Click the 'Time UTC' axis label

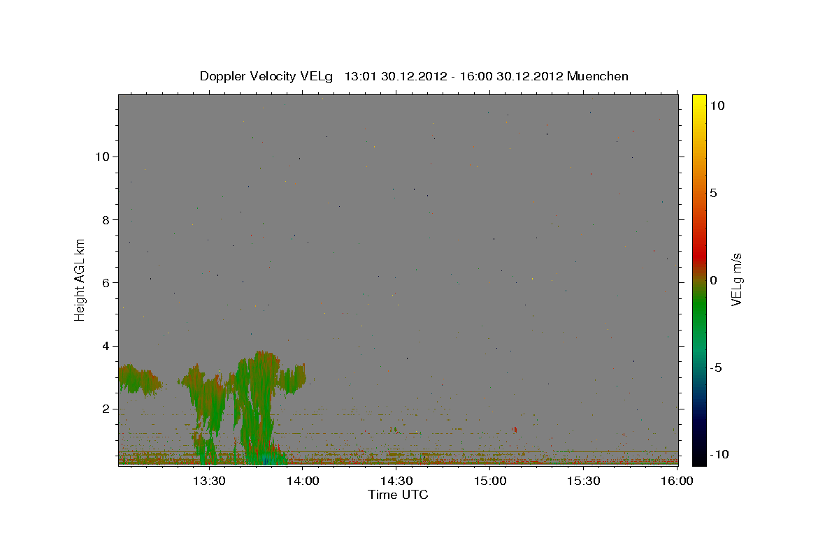pyautogui.click(x=398, y=495)
